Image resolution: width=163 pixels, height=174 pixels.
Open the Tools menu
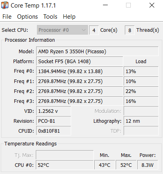tap(50, 17)
